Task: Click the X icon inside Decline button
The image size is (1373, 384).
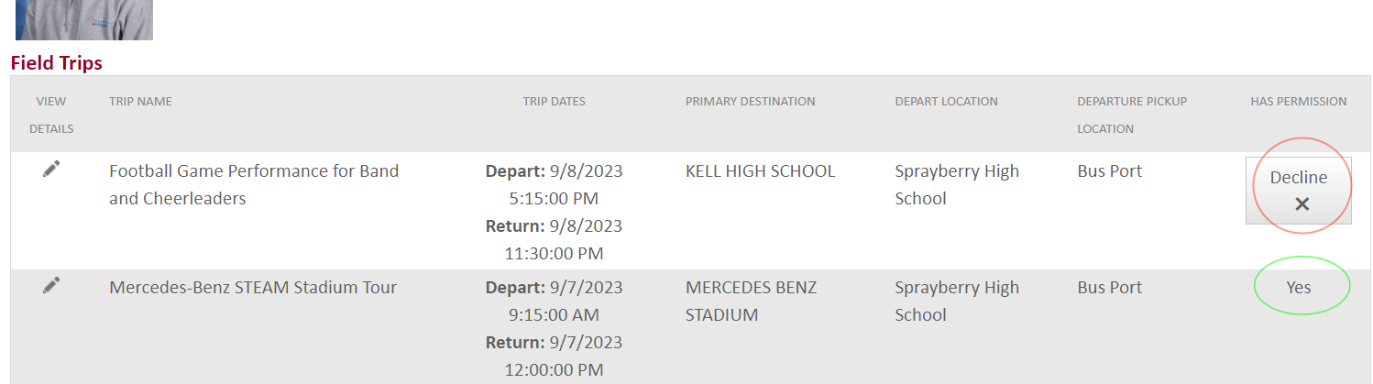Action: (1302, 204)
